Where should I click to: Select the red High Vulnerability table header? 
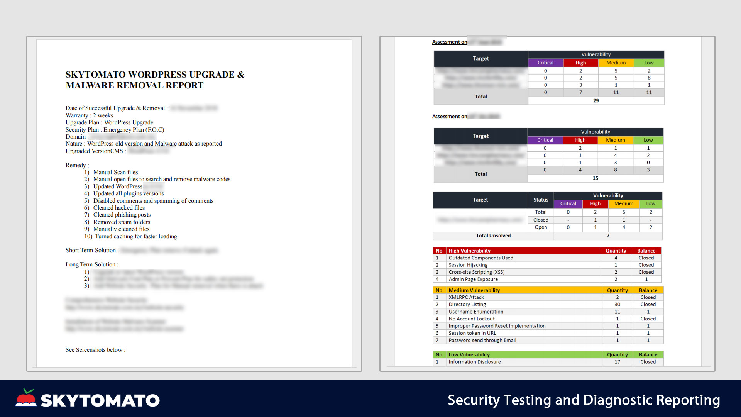469,251
